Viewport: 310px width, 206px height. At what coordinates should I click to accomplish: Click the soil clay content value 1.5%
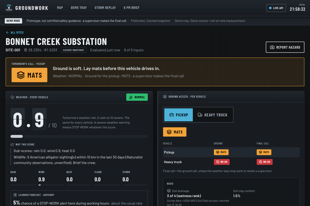click(x=237, y=196)
